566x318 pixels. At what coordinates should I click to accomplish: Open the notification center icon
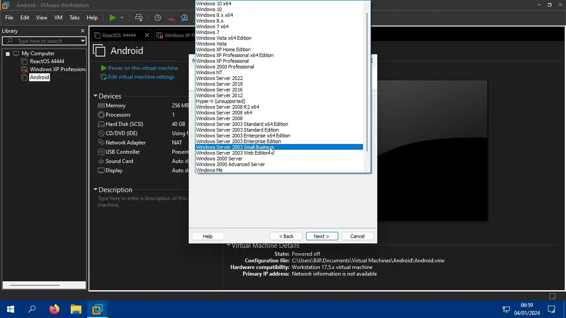coord(551,309)
